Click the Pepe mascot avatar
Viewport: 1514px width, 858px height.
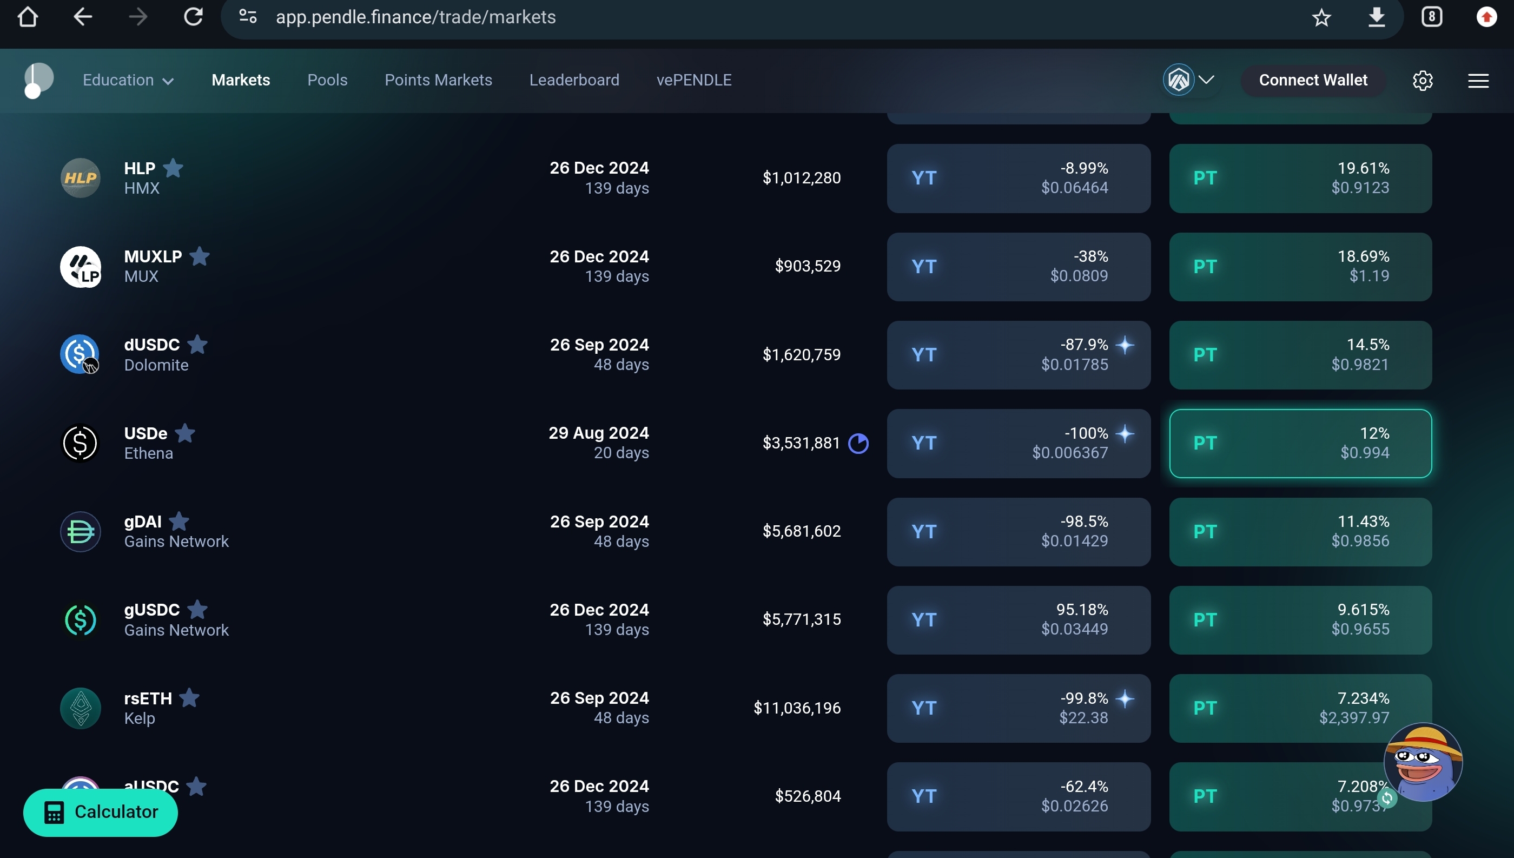click(1423, 761)
